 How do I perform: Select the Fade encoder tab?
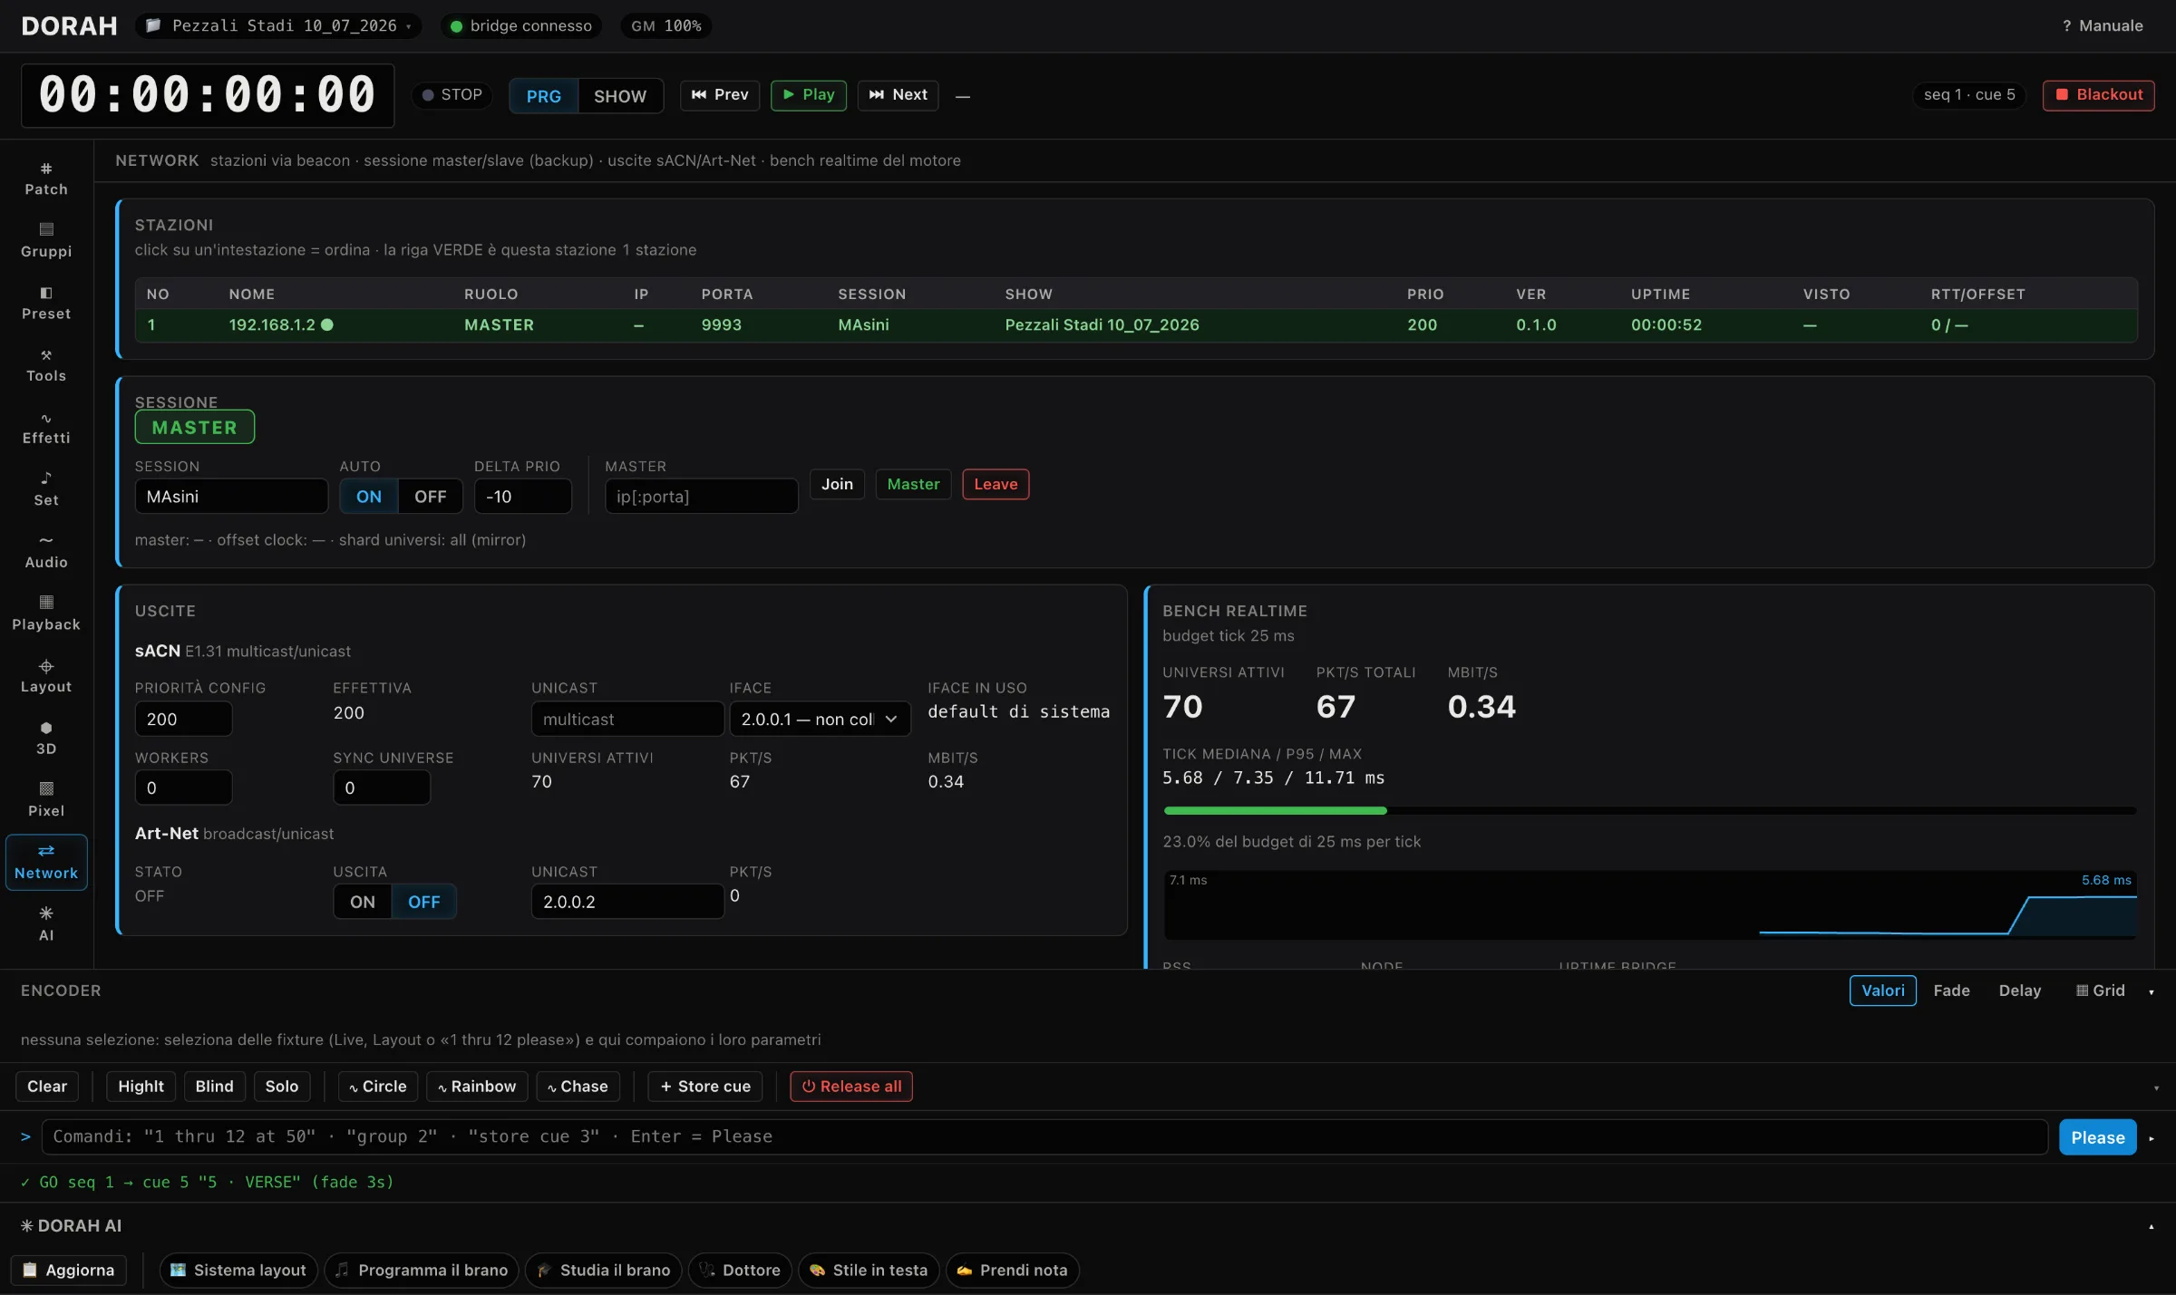click(x=1951, y=991)
